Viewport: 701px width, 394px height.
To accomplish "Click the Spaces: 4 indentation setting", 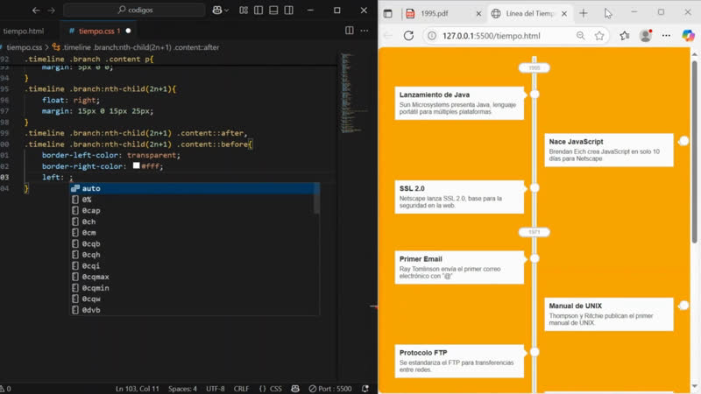I will tap(182, 388).
